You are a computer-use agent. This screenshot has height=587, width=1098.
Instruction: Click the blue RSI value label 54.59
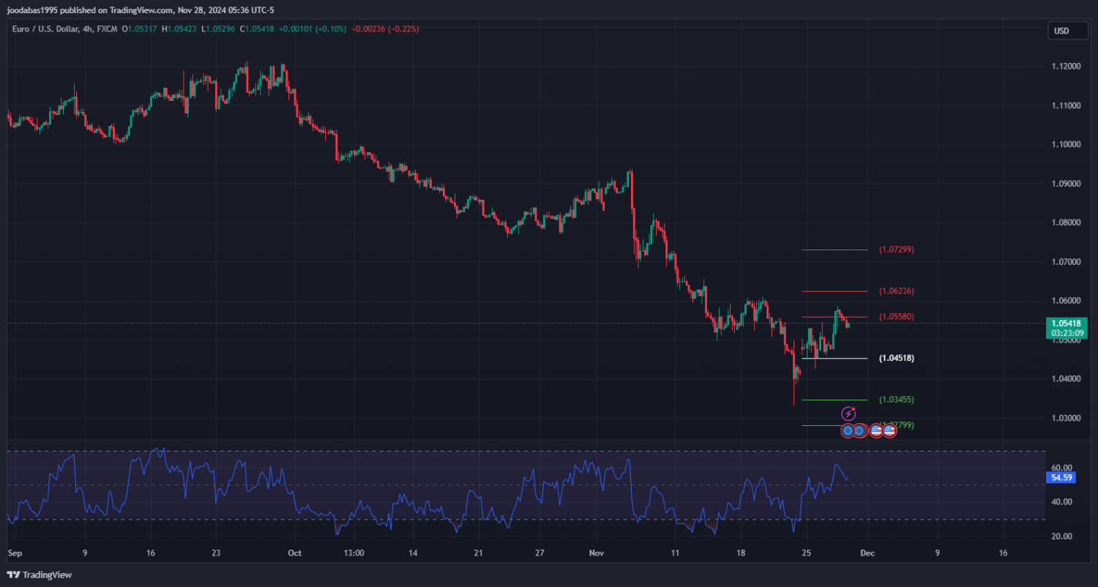pyautogui.click(x=1062, y=478)
